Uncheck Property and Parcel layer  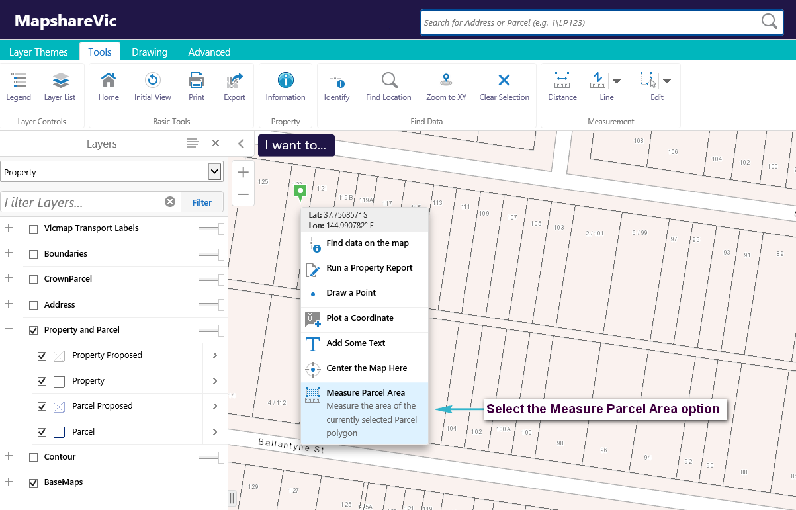click(x=34, y=330)
